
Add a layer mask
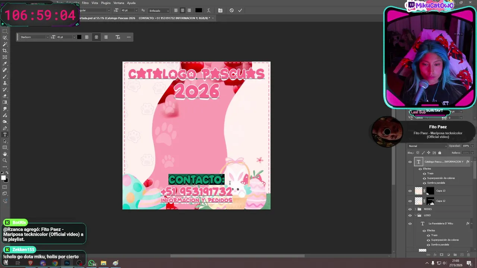442,255
